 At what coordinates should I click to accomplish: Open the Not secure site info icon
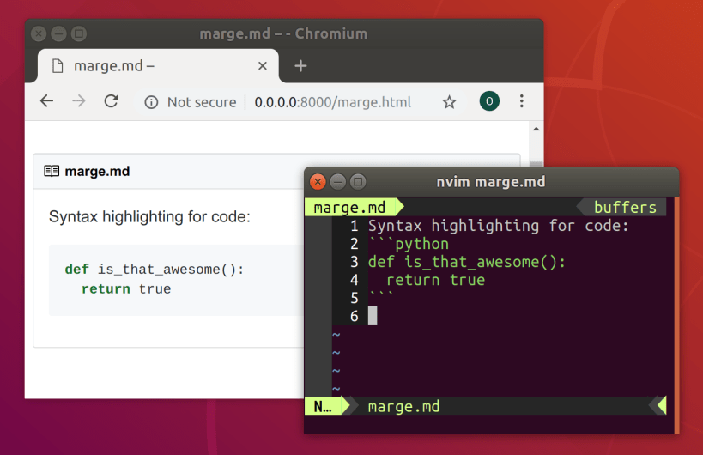click(151, 102)
